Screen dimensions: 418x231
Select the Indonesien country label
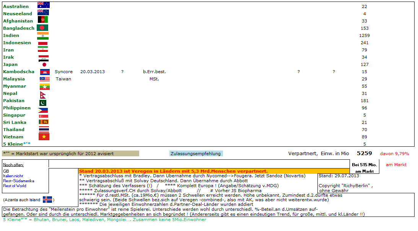[x=17, y=43]
